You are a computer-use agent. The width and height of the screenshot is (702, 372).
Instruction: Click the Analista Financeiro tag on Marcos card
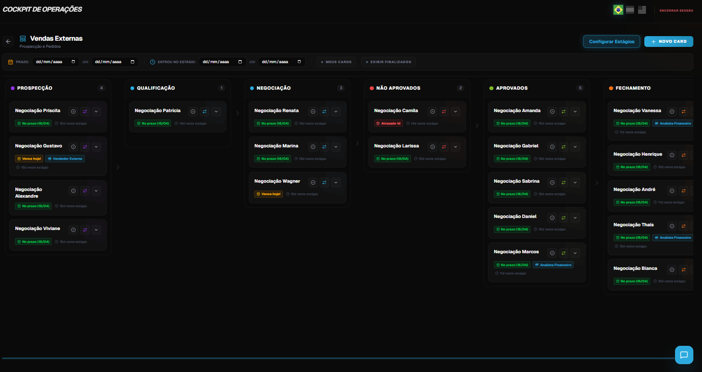pyautogui.click(x=553, y=265)
